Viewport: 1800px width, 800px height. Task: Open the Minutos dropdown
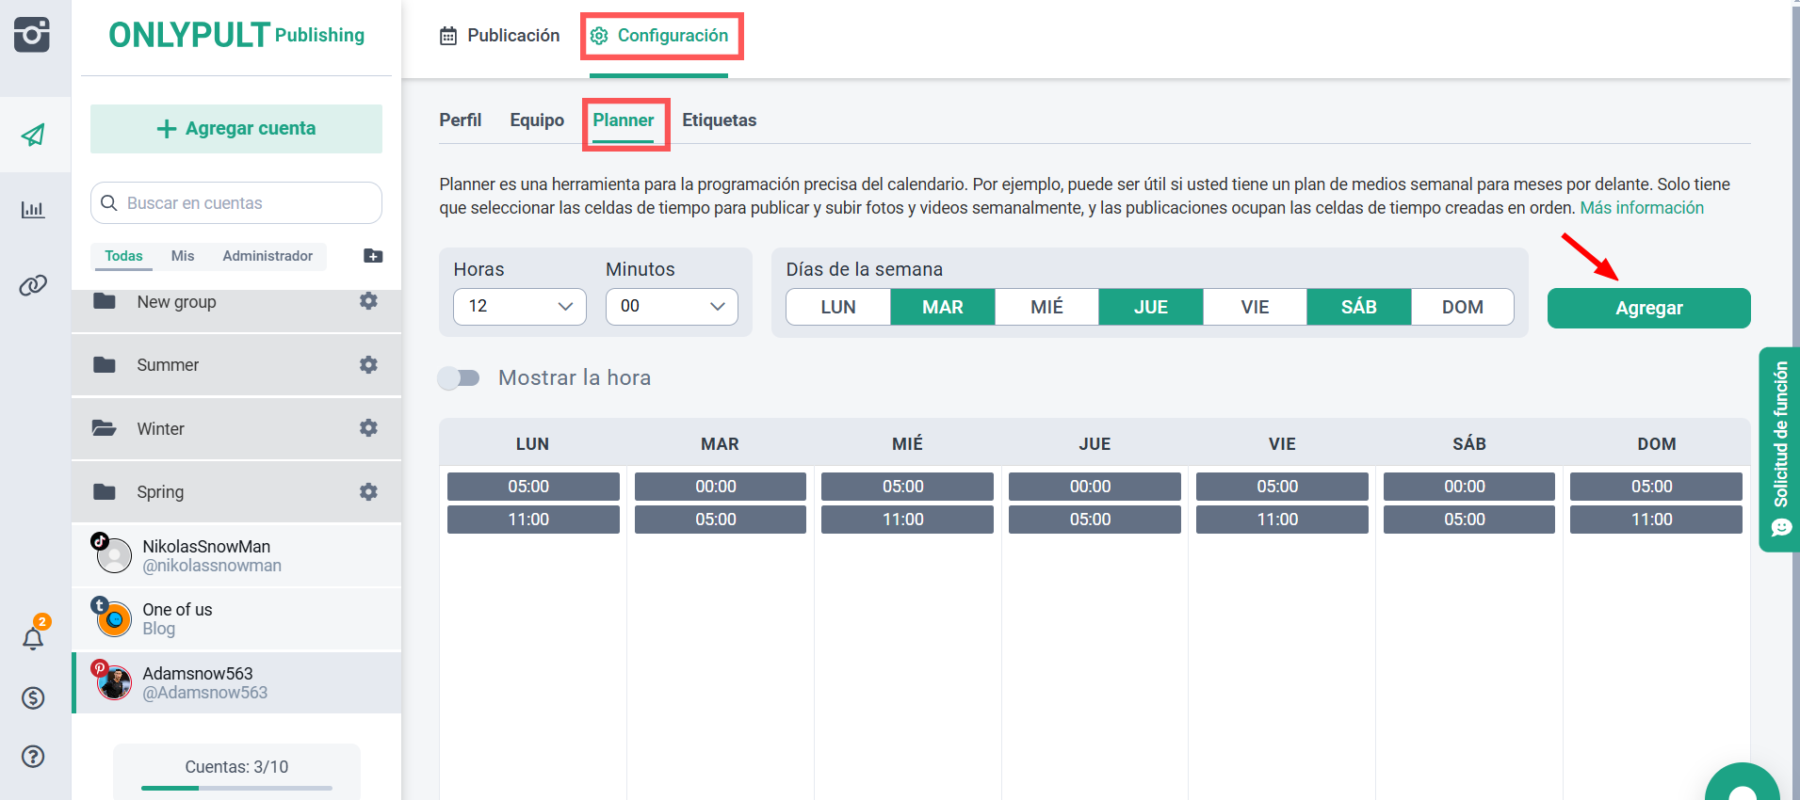tap(672, 307)
